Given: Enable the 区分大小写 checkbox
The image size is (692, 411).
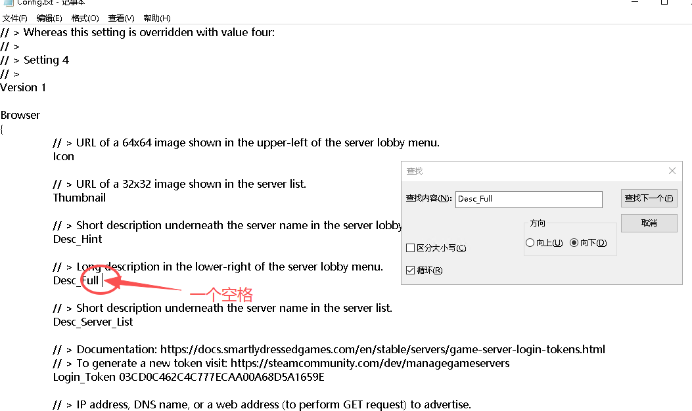Looking at the screenshot, I should click(x=411, y=248).
